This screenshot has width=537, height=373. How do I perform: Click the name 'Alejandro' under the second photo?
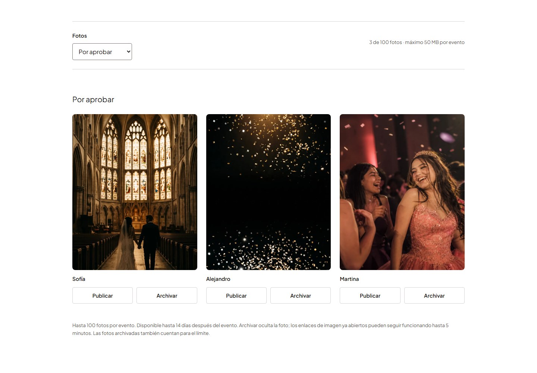[x=218, y=279]
